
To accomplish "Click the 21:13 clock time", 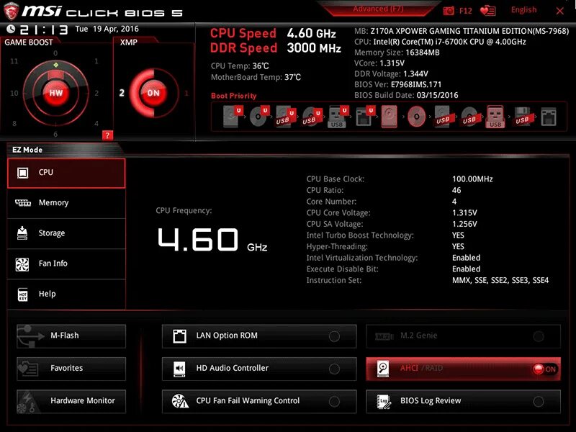I will click(44, 30).
